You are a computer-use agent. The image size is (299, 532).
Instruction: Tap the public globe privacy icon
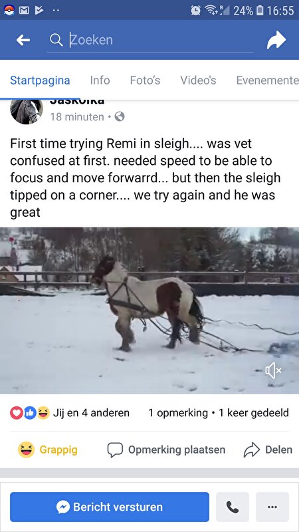[x=120, y=117]
